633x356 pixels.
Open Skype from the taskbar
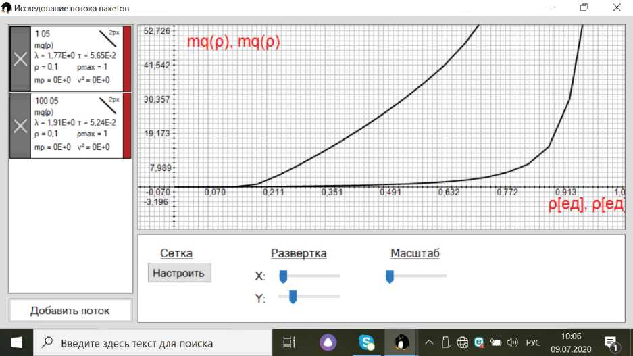click(367, 342)
